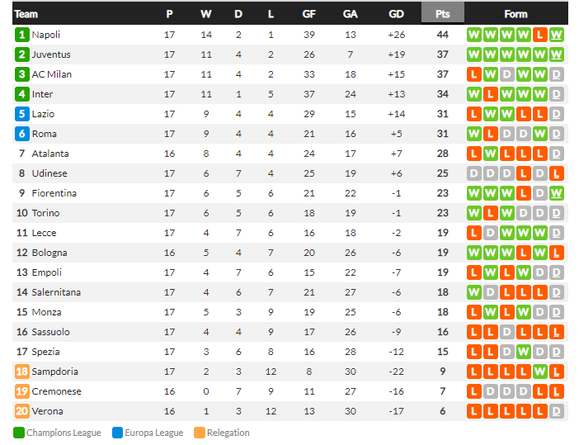Click Napoli's green position badge number 1
Viewport: 579px width, 445px height.
(x=22, y=35)
